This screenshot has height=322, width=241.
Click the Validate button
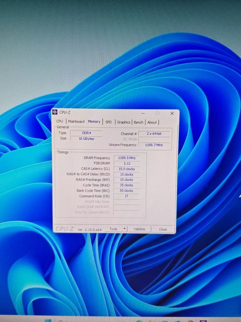tap(139, 229)
